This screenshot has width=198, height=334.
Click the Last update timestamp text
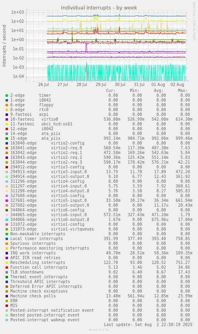(x=148, y=325)
